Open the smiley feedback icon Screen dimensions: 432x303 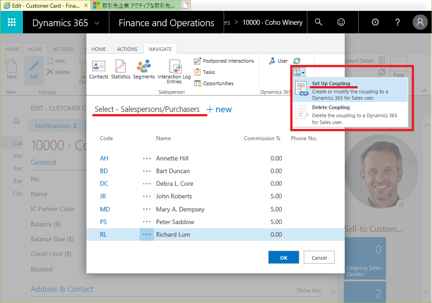tap(341, 22)
